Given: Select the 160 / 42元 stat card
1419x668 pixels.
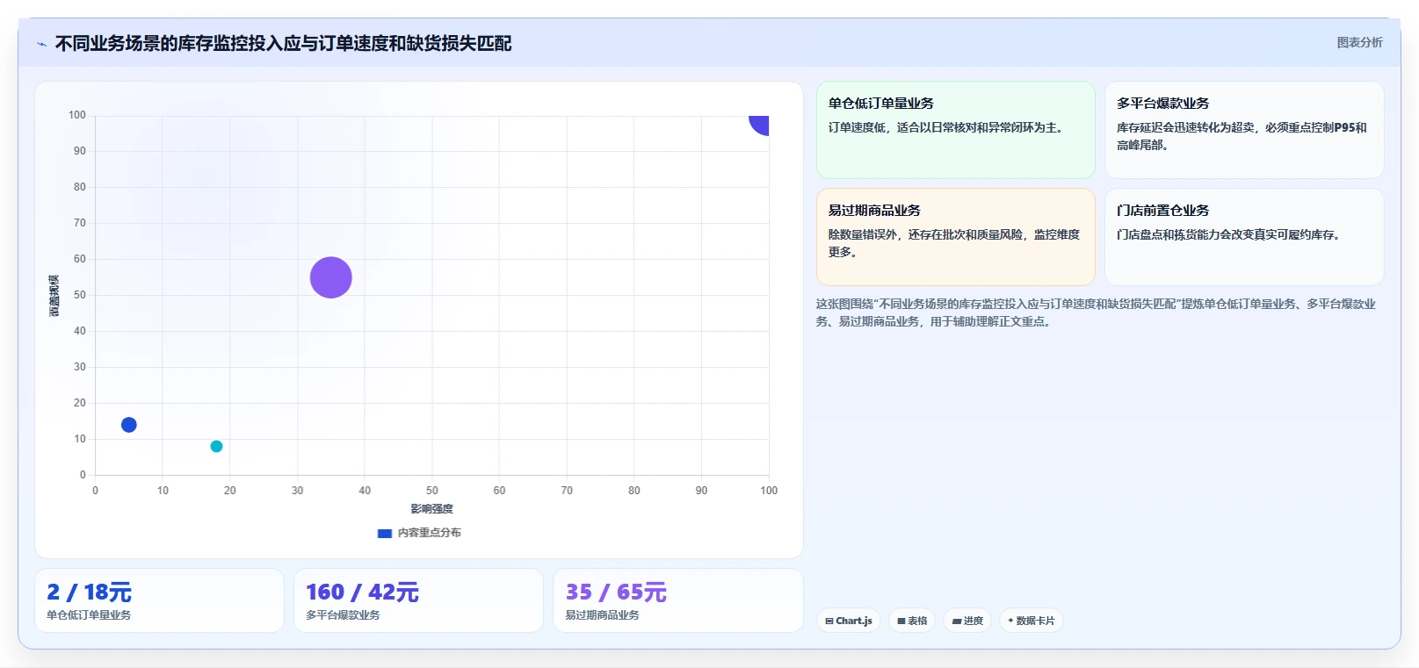Looking at the screenshot, I should coord(418,600).
